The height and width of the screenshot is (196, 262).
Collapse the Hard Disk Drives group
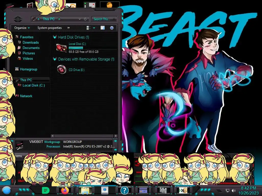(x=55, y=37)
